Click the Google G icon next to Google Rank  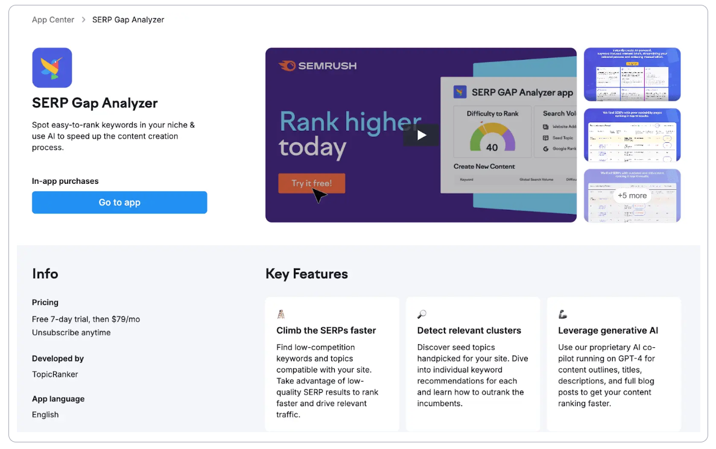pos(545,148)
